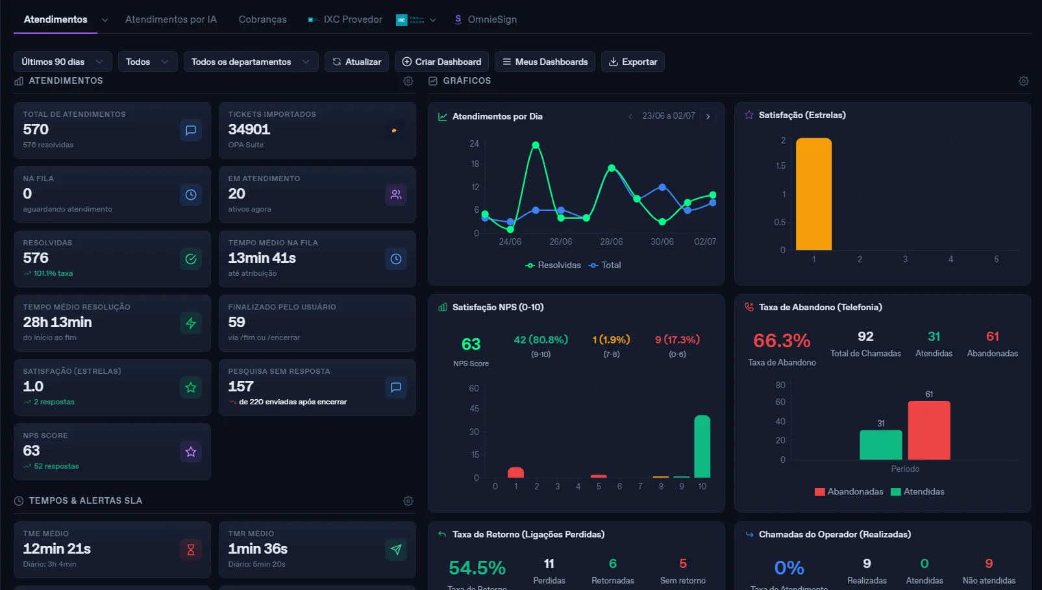Image resolution: width=1042 pixels, height=590 pixels.
Task: Open the Todos filter dropdown
Action: pos(148,62)
